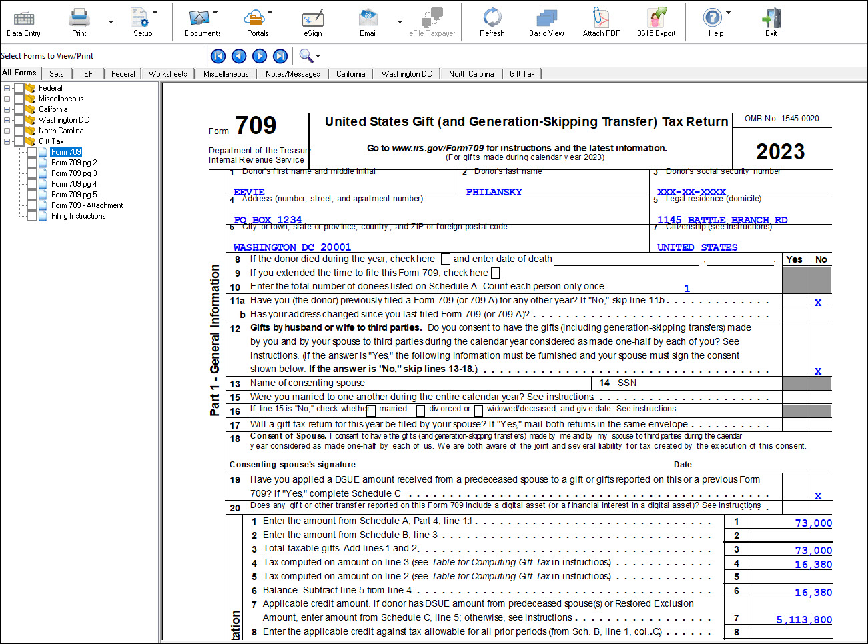This screenshot has width=868, height=644.
Task: Open the Gift Tax tab
Action: click(522, 74)
